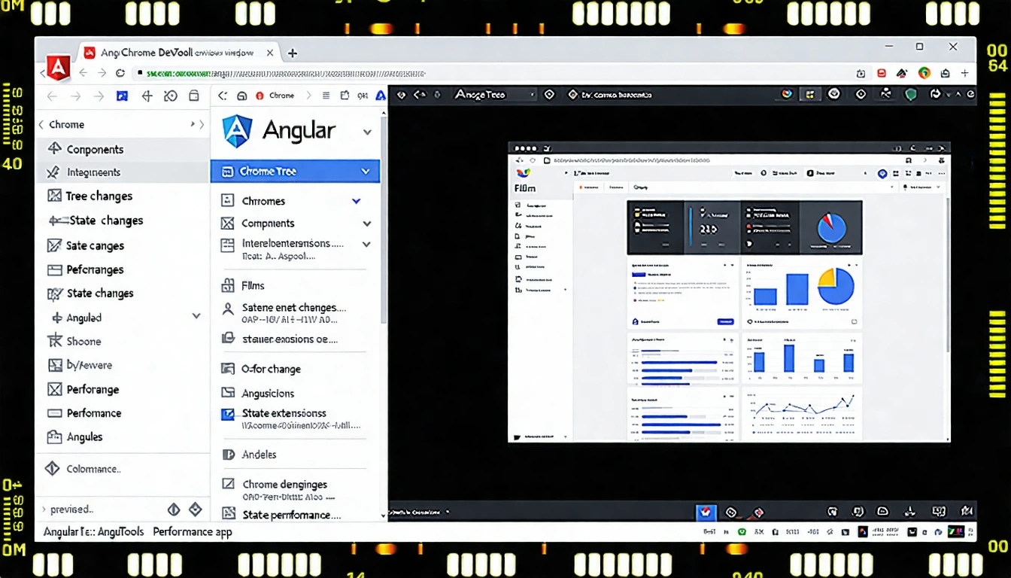Screen dimensions: 1011x578
Task: Toggle the Perforange crossed checkbox in sidebar
Action: (54, 389)
